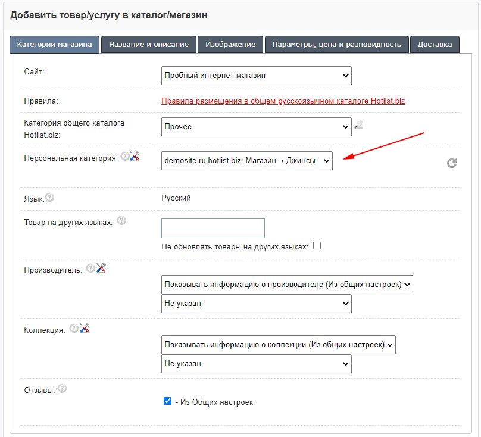This screenshot has height=437, width=481.
Task: Open the Изображение tab
Action: tap(230, 45)
